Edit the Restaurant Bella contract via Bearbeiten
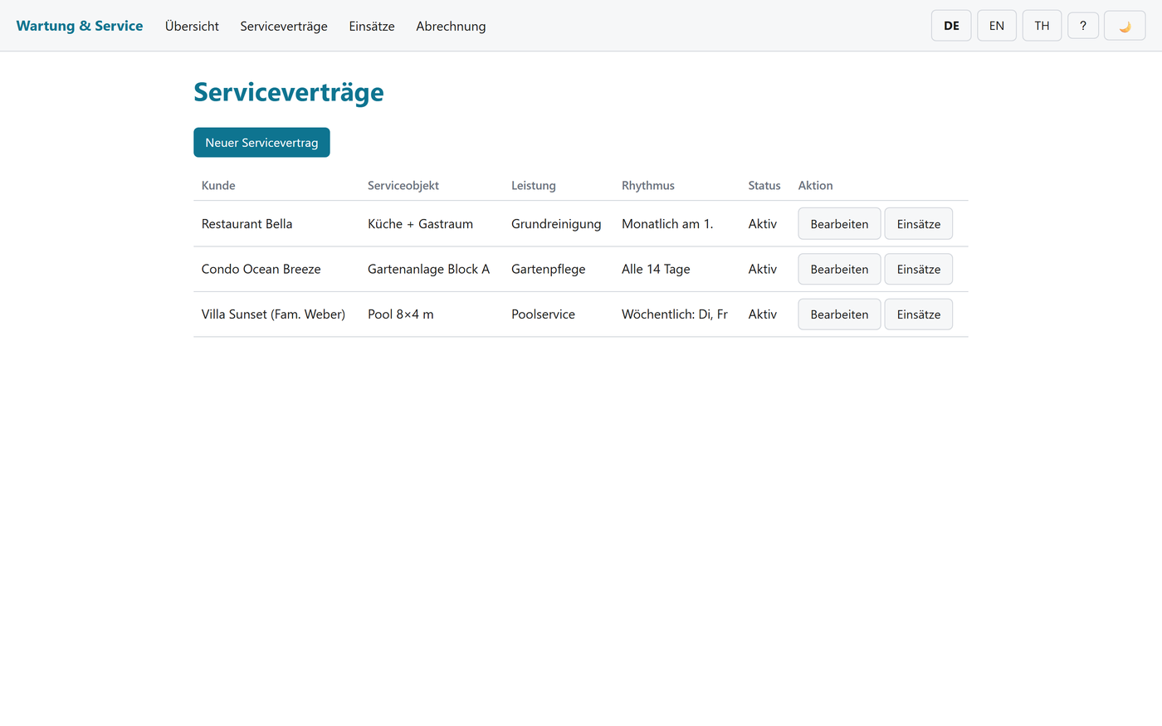Image resolution: width=1162 pixels, height=726 pixels. [839, 224]
